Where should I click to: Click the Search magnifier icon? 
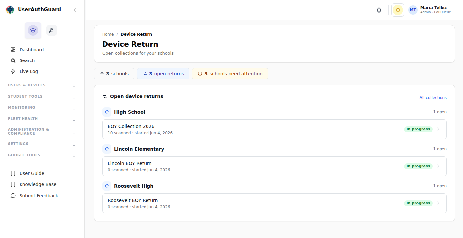click(x=13, y=60)
